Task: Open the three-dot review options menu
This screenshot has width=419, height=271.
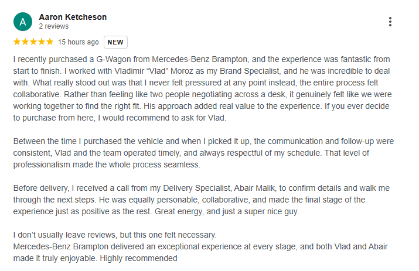Action: click(390, 22)
